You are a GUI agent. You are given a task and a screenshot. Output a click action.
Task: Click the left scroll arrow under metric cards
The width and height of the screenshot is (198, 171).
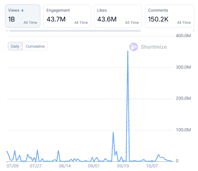click(x=6, y=31)
